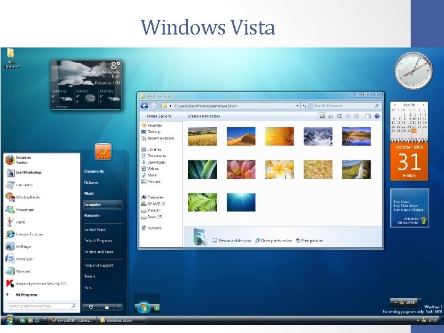Click Print pictures in the details pane
Screen dimensions: 444x333
coord(310,240)
